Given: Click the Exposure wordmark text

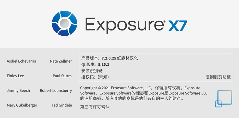Looking at the screenshot, I should point(124,25).
